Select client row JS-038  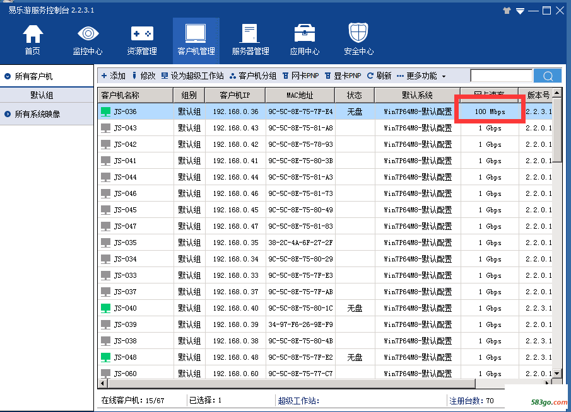coord(325,341)
